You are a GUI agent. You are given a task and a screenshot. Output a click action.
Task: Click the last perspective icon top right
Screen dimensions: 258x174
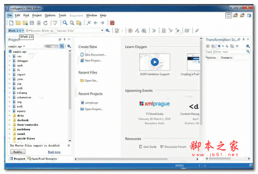click(x=249, y=16)
